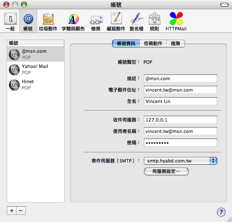This screenshot has height=222, width=232.
Task: Click the window close button
Action: [6, 5]
